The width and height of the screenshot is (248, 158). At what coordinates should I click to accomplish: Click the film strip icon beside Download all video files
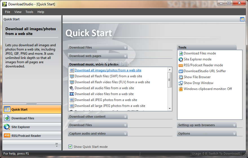point(72,94)
